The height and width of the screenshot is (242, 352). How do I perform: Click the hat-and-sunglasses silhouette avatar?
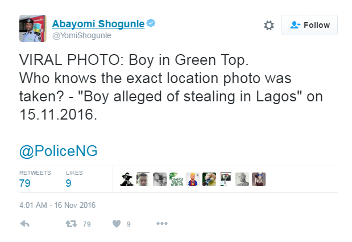(127, 179)
